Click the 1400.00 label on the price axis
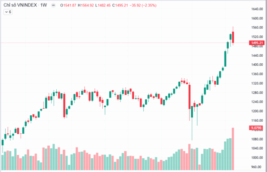This screenshot has width=267, height=172. pos(257,64)
